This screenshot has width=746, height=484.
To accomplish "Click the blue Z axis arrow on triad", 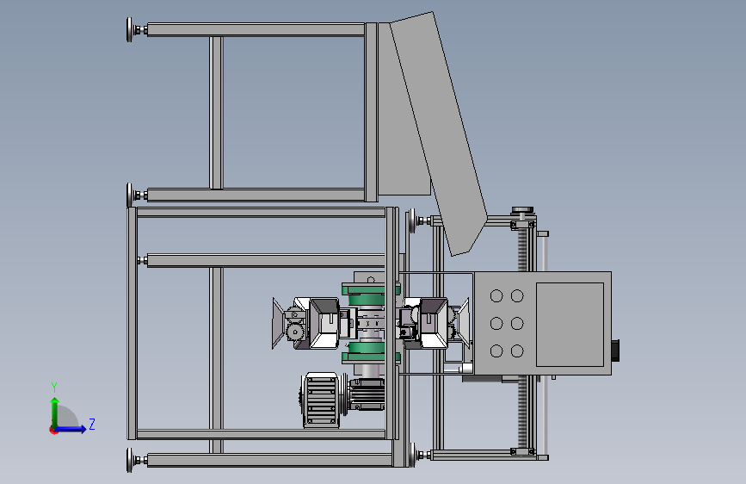I will [x=71, y=429].
